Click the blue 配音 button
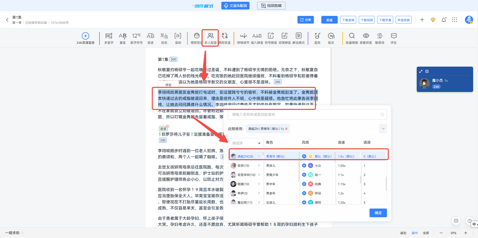 point(329,20)
